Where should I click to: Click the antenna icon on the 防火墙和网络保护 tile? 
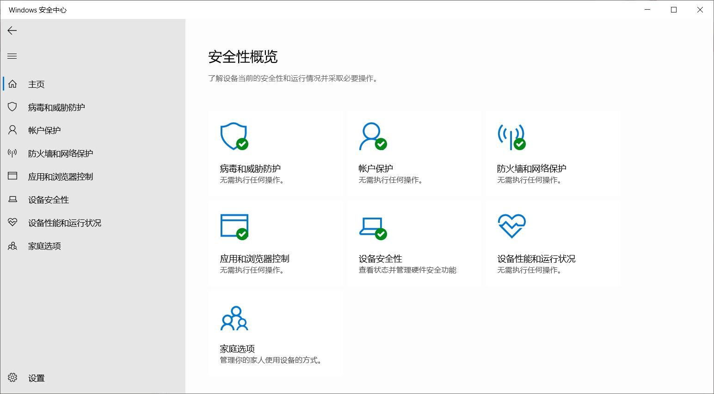pyautogui.click(x=511, y=136)
